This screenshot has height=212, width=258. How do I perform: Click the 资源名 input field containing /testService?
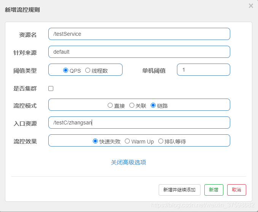(x=139, y=34)
